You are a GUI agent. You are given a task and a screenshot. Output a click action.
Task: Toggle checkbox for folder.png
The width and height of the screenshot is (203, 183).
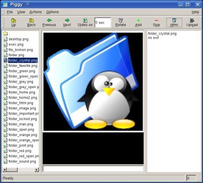5,55
